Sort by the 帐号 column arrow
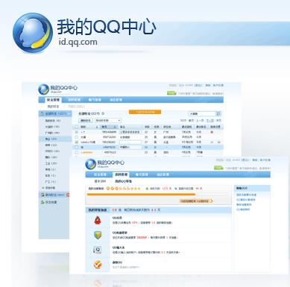Screen dimensions: 290x287 (116, 127)
